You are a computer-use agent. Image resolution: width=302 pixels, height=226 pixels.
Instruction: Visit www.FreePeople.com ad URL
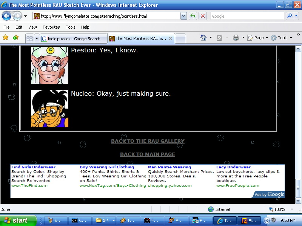click(x=238, y=185)
